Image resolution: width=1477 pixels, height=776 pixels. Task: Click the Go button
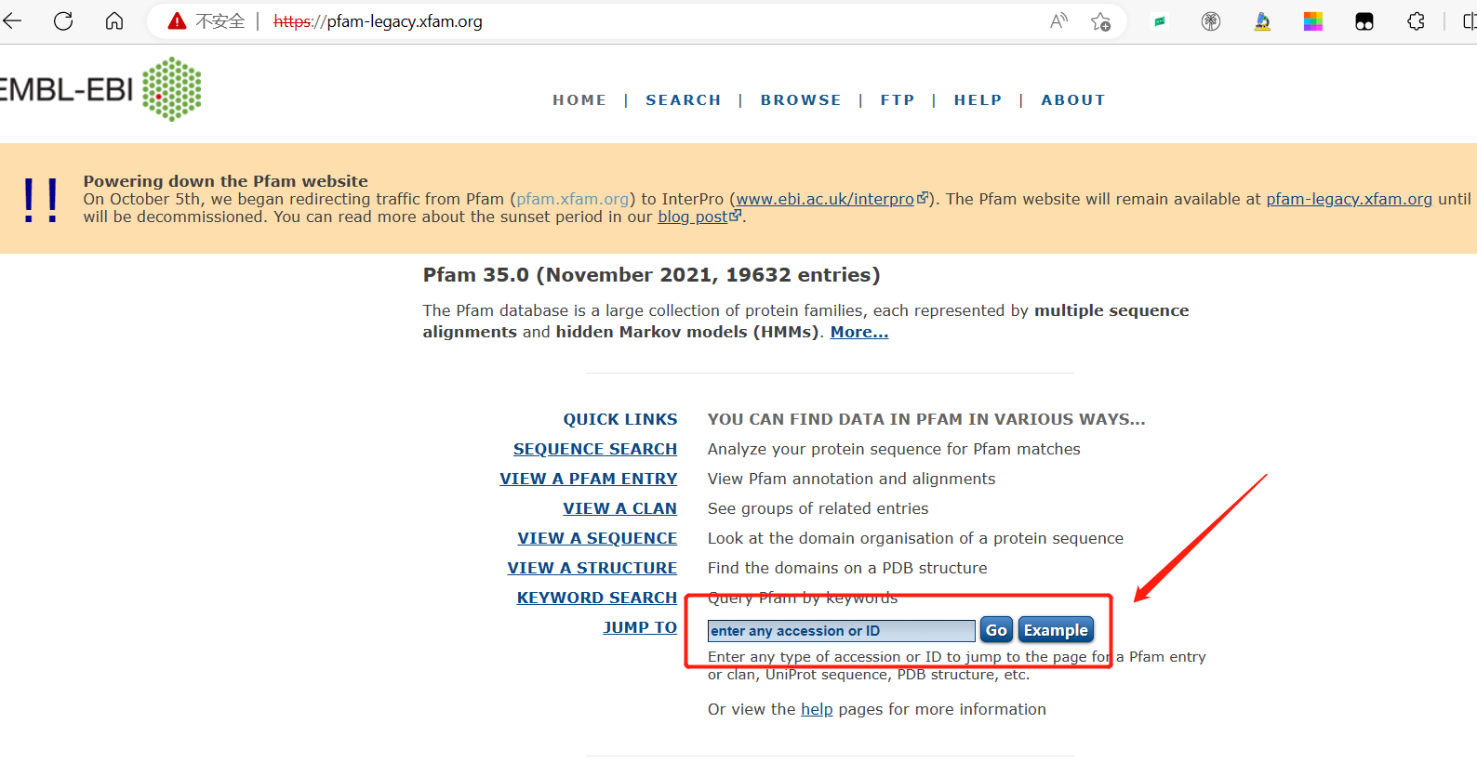(996, 630)
